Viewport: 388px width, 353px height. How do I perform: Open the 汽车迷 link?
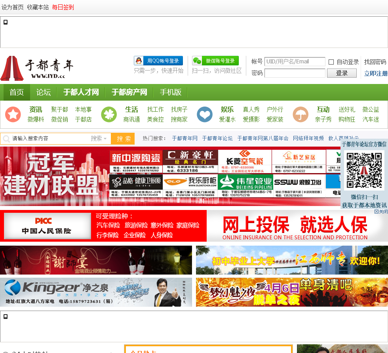pyautogui.click(x=371, y=119)
